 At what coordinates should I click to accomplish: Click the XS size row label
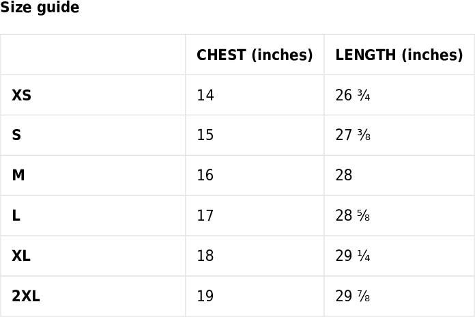point(22,95)
